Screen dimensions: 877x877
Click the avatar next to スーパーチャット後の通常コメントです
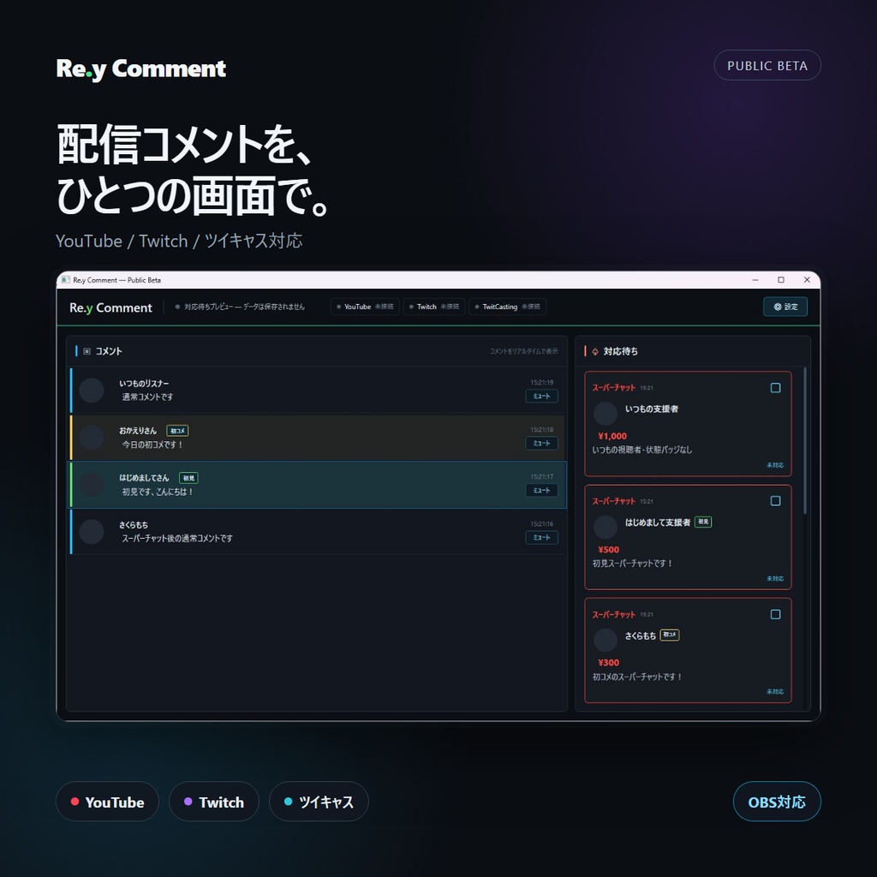(x=91, y=531)
